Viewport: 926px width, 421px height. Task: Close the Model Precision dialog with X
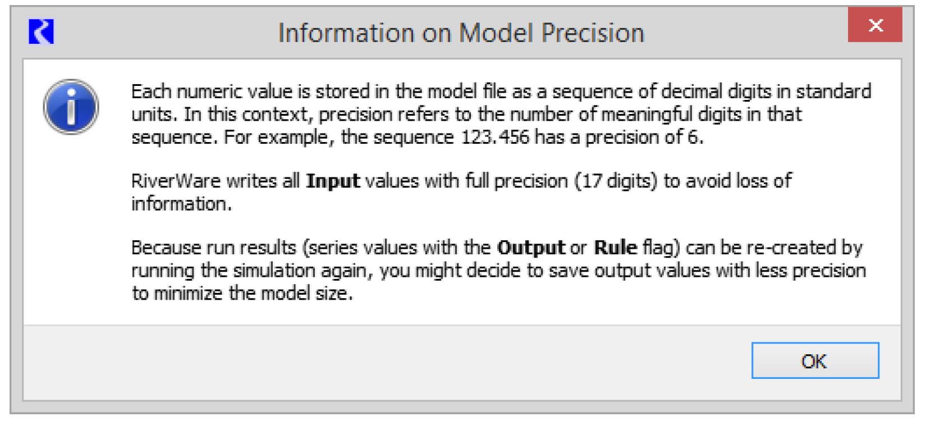(x=875, y=25)
